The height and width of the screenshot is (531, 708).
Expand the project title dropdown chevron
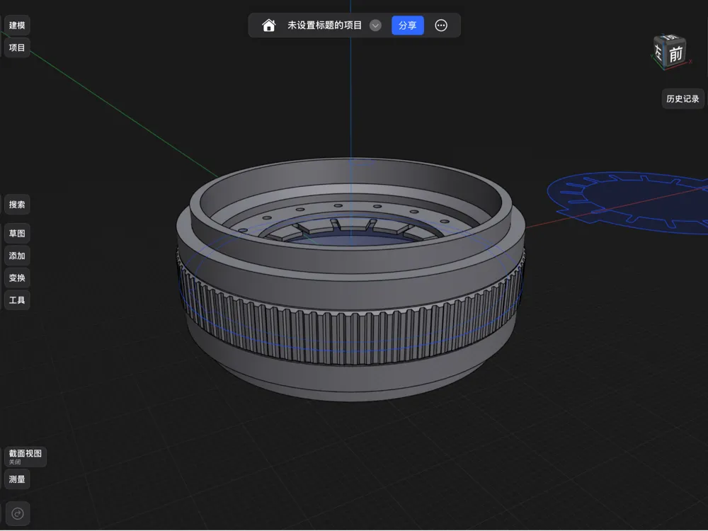(x=375, y=25)
